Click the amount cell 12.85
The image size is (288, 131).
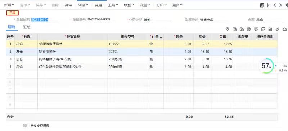click(x=222, y=44)
